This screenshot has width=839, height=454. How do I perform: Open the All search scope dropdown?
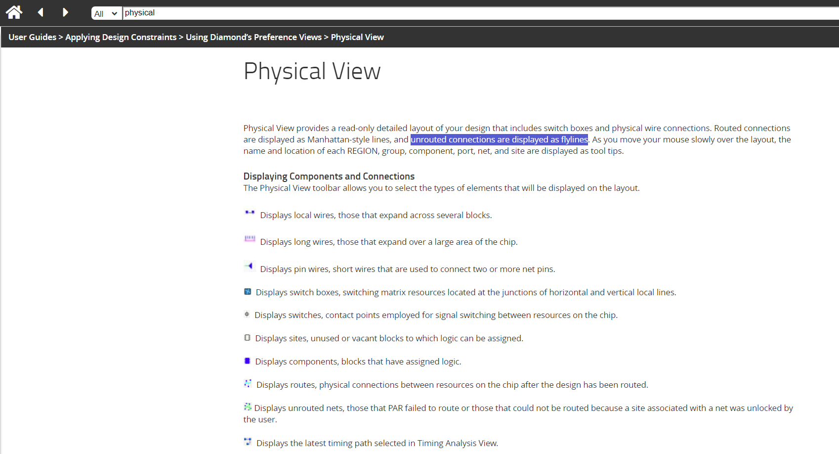point(106,13)
